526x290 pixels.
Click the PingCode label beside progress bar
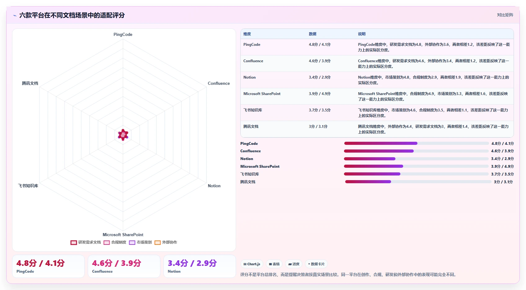click(249, 144)
